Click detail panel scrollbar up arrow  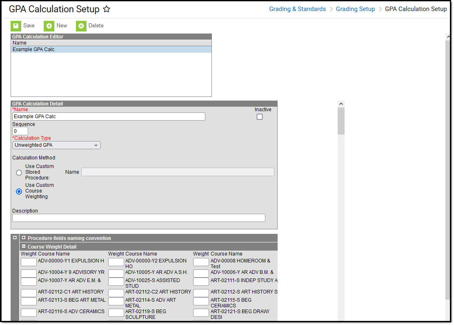pos(341,104)
